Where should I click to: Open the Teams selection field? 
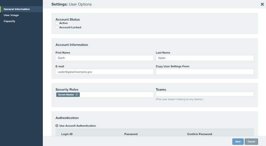(205, 94)
